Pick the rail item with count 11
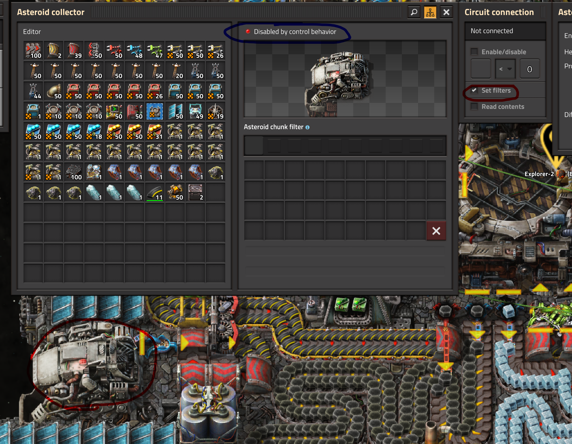The width and height of the screenshot is (572, 444). point(155,192)
